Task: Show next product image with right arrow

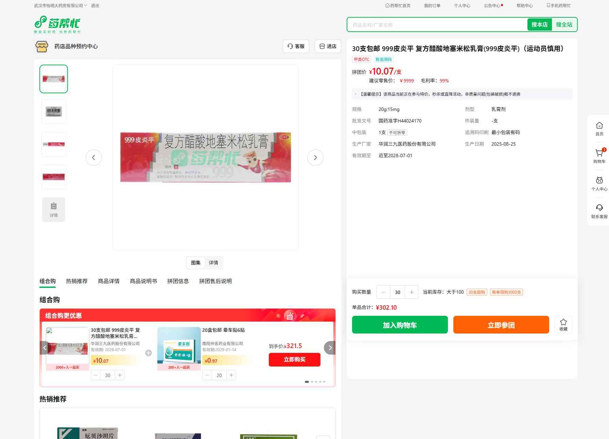Action: pyautogui.click(x=315, y=158)
